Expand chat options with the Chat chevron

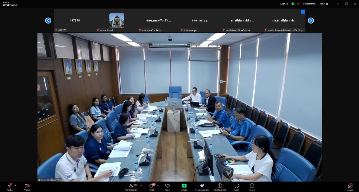tap(157, 186)
